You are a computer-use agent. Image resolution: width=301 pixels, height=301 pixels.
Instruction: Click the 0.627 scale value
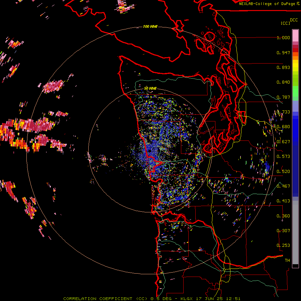283,142
